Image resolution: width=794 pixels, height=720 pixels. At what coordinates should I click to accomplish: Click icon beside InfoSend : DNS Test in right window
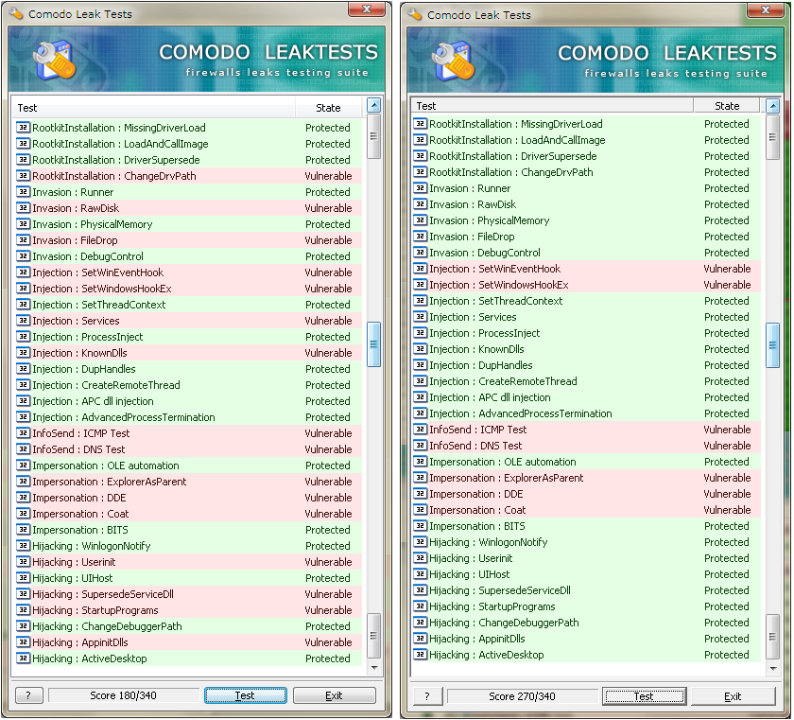click(421, 445)
